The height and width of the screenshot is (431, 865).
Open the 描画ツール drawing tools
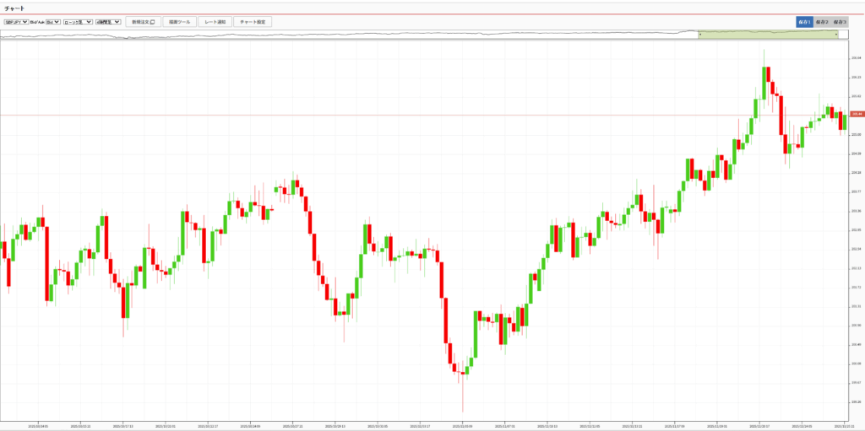[179, 21]
